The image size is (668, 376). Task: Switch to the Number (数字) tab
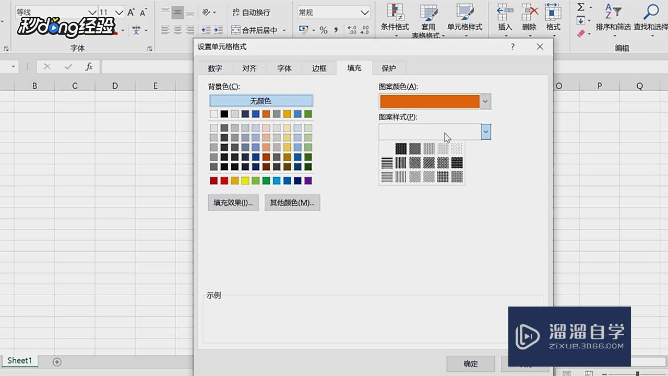click(215, 68)
